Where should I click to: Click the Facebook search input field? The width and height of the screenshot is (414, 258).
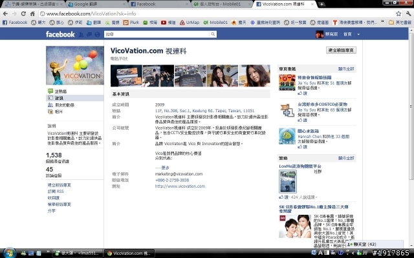(x=157, y=34)
